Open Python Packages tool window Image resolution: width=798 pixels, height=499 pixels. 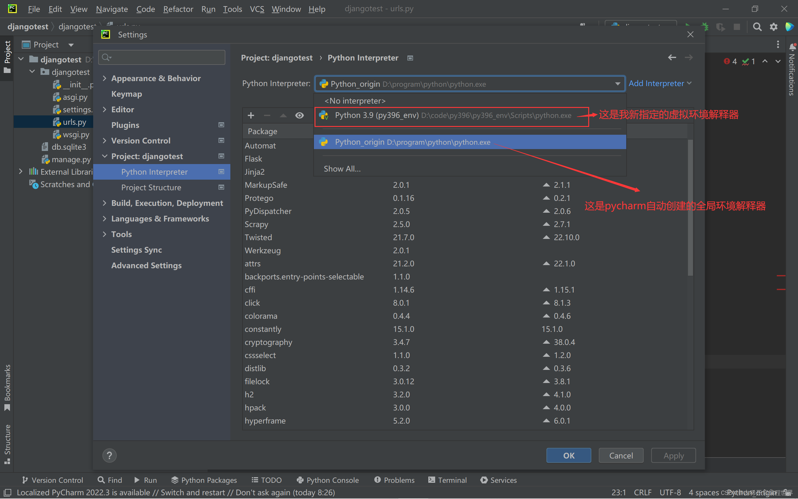[x=204, y=480]
